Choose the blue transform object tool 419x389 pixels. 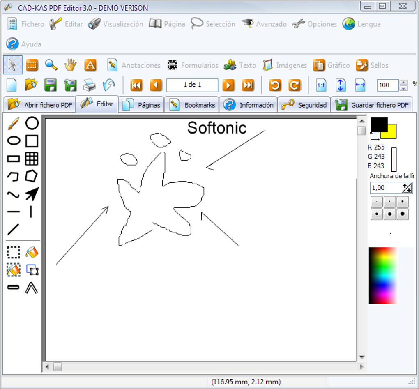click(x=32, y=270)
